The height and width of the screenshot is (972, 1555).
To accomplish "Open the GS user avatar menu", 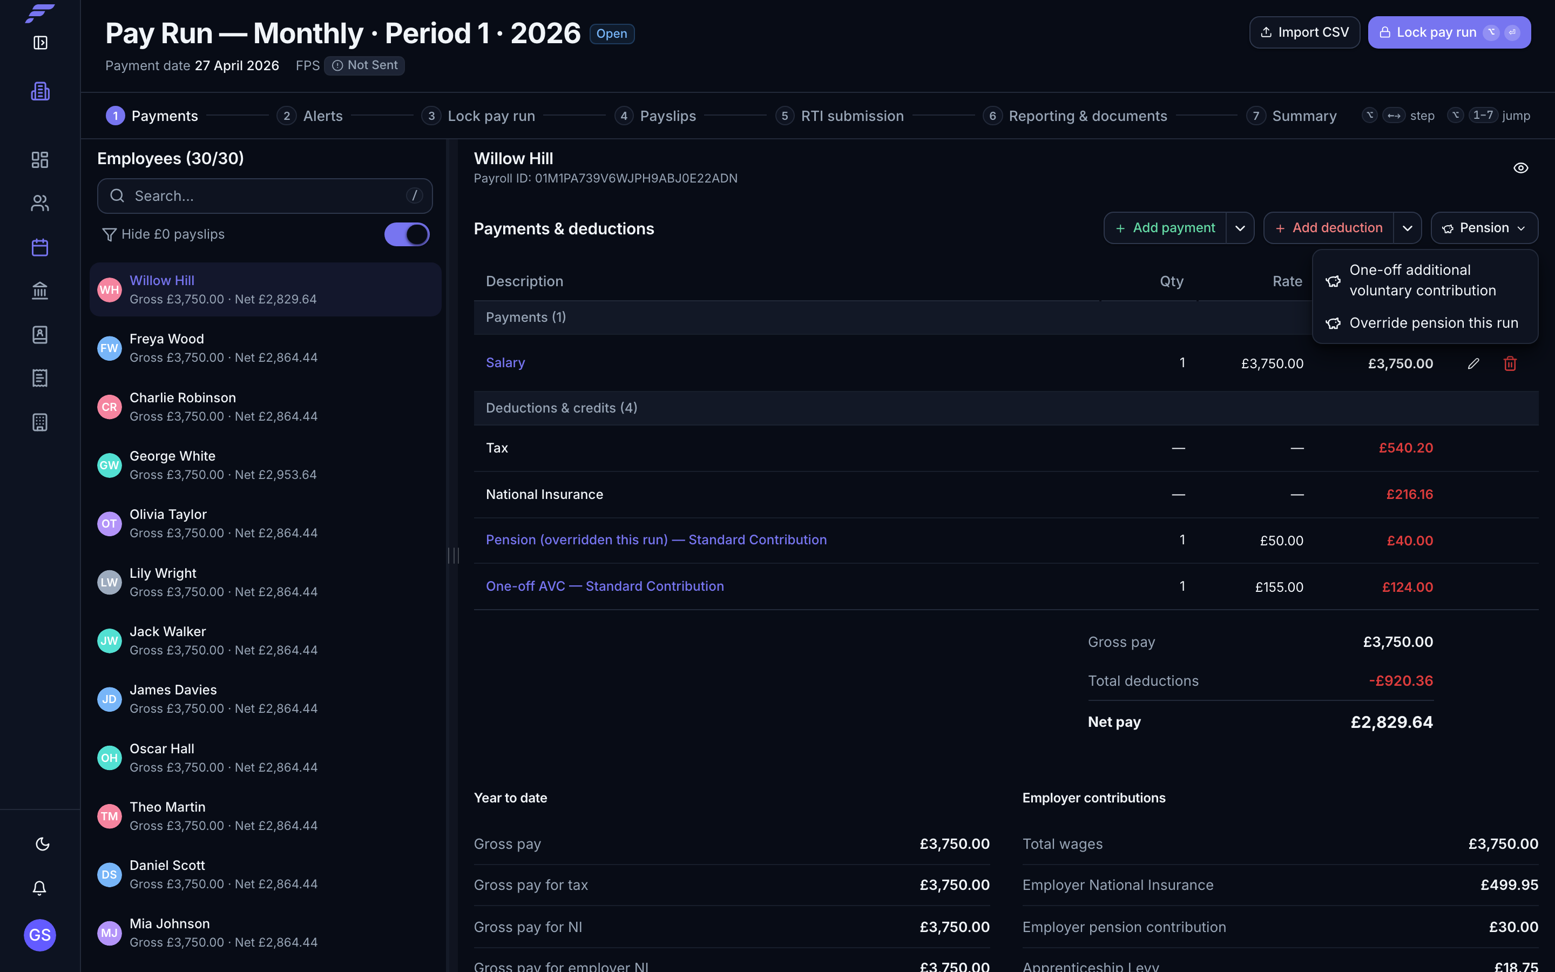I will [x=40, y=935].
